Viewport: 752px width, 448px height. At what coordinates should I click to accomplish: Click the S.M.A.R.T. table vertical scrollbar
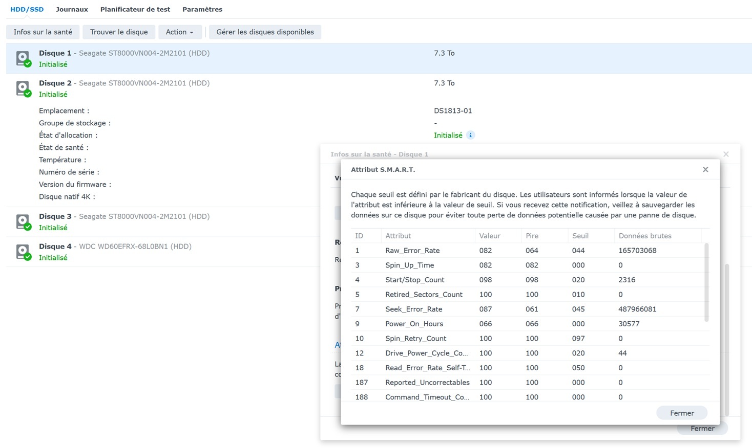706,282
